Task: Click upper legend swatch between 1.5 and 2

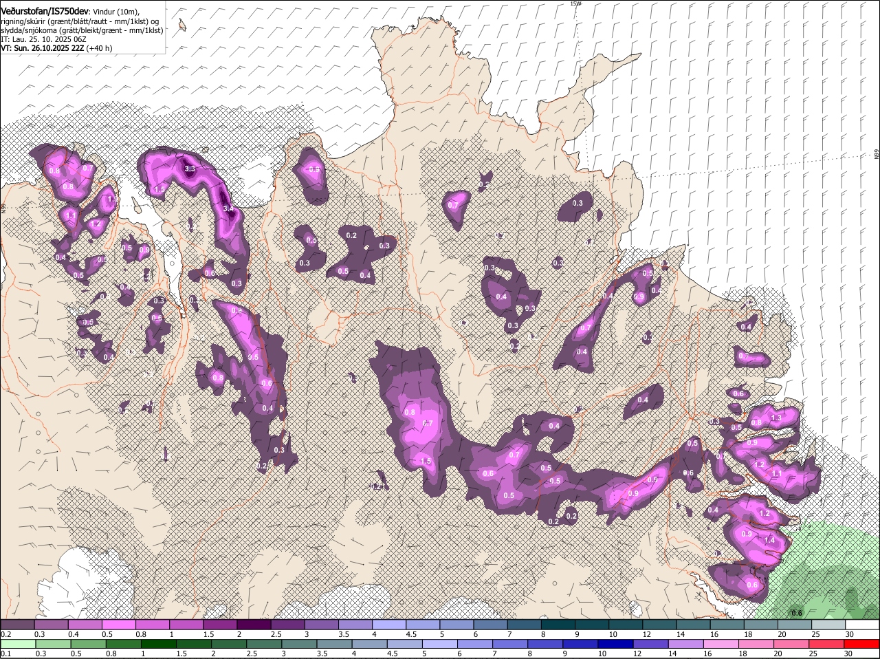Action: [x=219, y=625]
